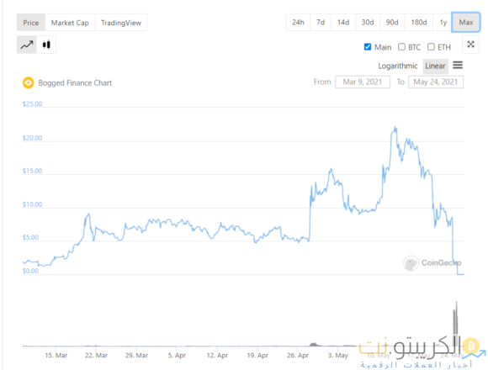
Task: Switch to the Market Cap tab
Action: coord(70,23)
